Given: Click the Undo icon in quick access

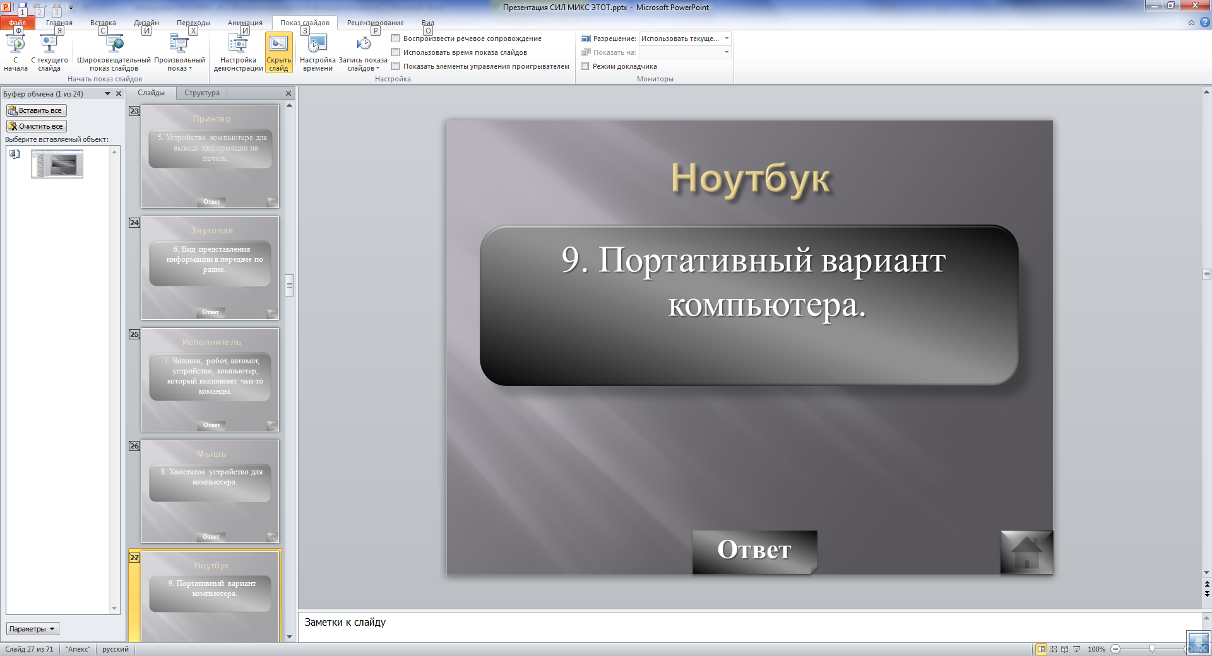Looking at the screenshot, I should point(40,8).
